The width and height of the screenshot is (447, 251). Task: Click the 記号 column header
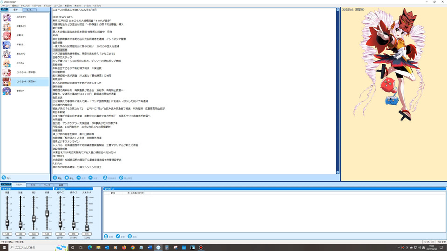point(113,193)
